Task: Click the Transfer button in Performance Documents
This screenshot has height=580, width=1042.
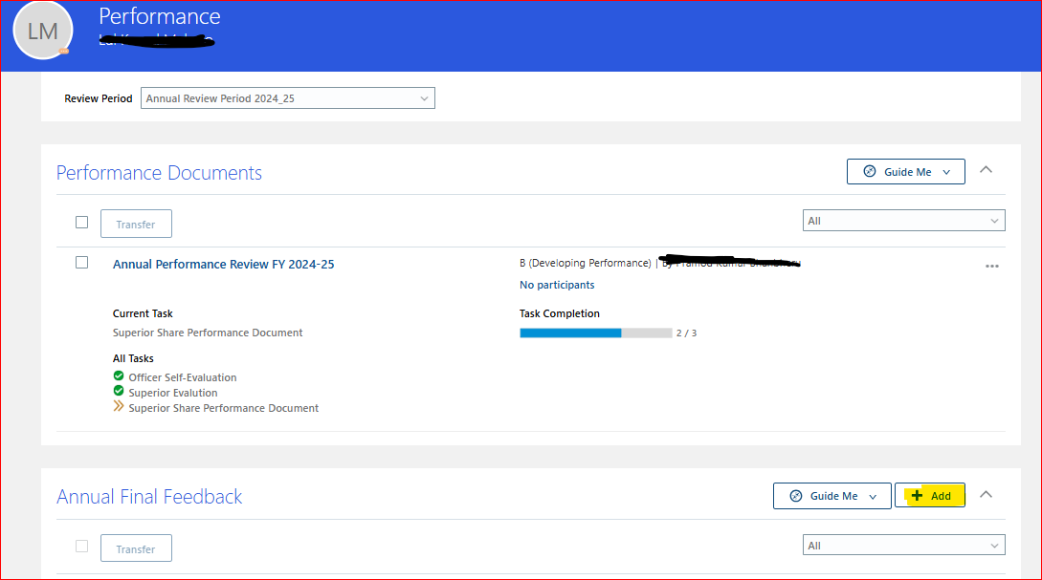Action: pos(135,223)
